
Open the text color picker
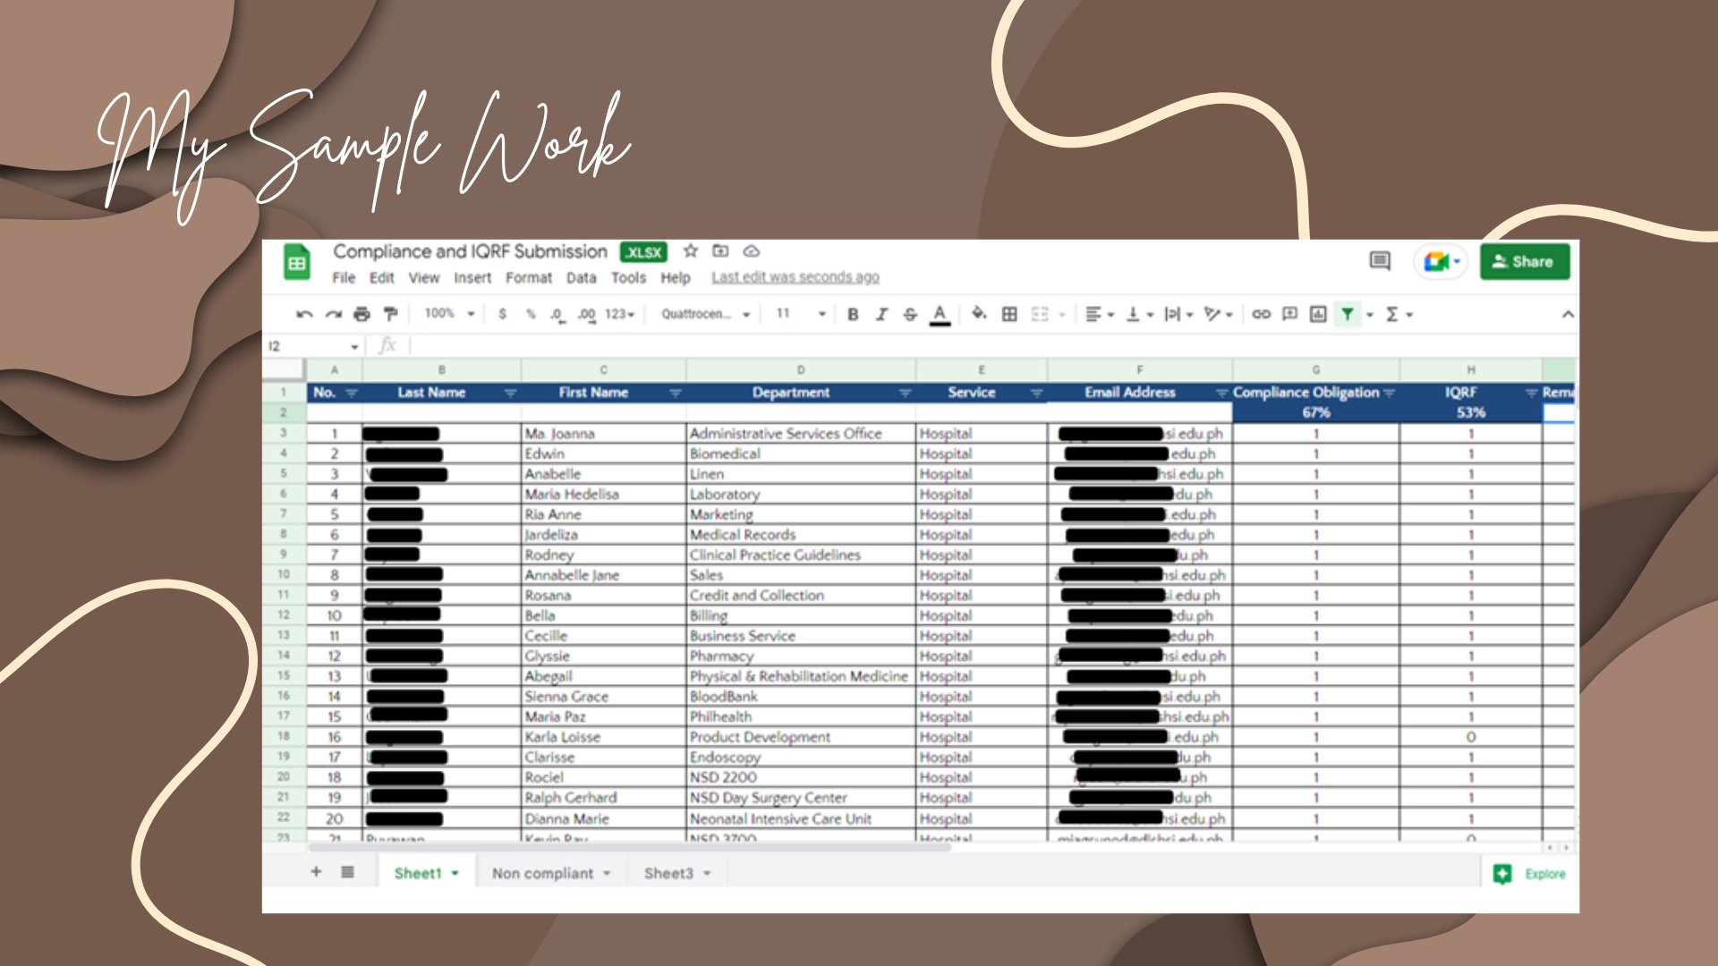point(940,315)
